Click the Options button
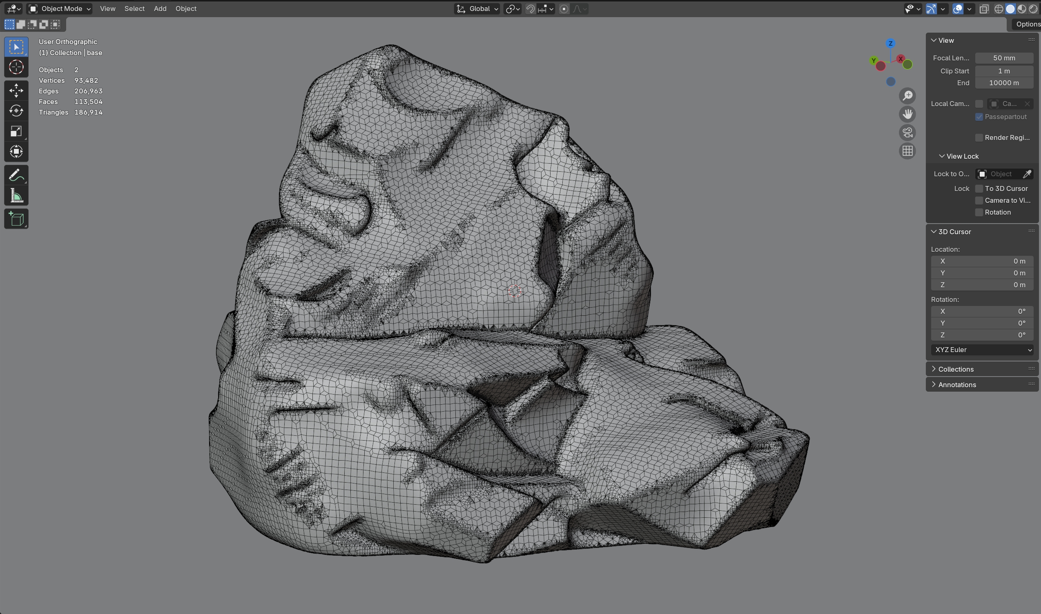Image resolution: width=1041 pixels, height=614 pixels. [x=1027, y=24]
